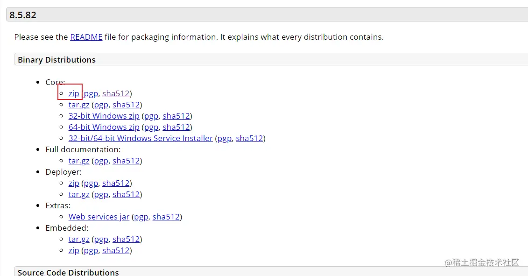Open sha512 for Full documentation tar.gz
The width and height of the screenshot is (528, 276).
point(126,161)
